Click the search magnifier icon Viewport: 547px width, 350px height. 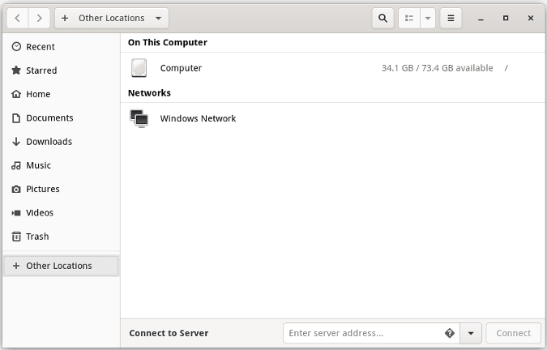tap(383, 18)
